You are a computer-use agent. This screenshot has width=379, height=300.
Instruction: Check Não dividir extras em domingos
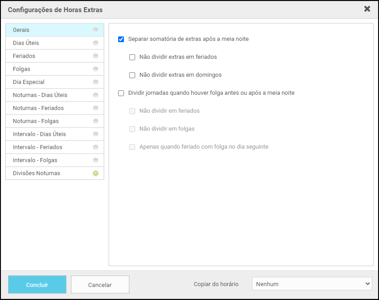coord(132,75)
